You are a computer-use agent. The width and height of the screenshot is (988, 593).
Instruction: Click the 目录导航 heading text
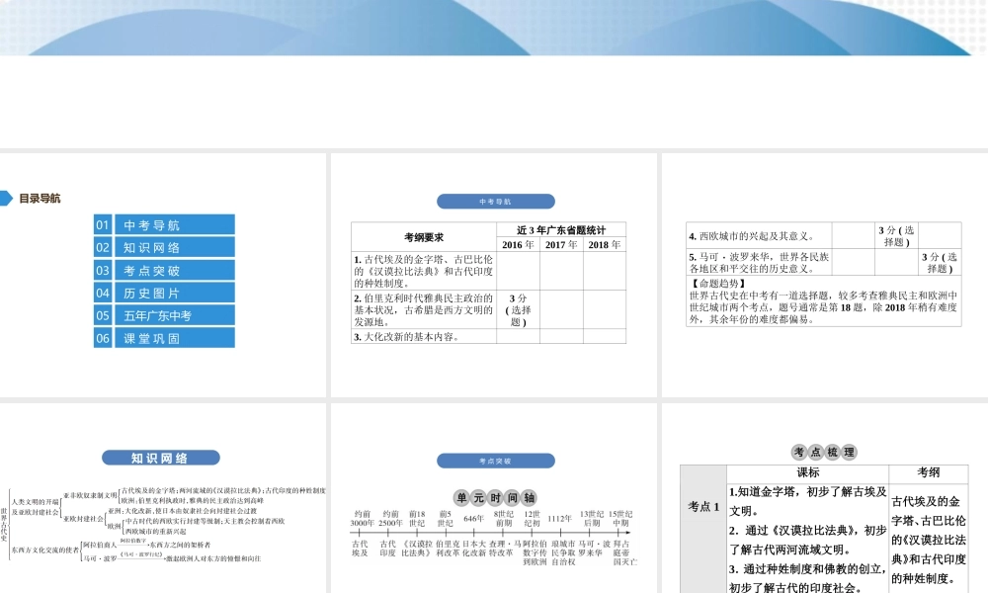pyautogui.click(x=40, y=199)
